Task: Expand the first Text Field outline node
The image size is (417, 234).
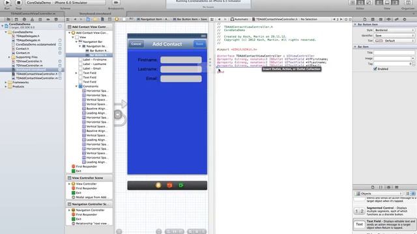Action: 77,73
